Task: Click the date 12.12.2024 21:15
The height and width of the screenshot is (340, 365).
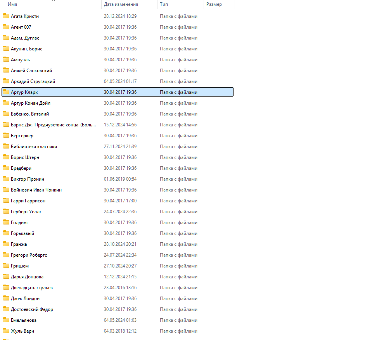Action: click(x=120, y=277)
